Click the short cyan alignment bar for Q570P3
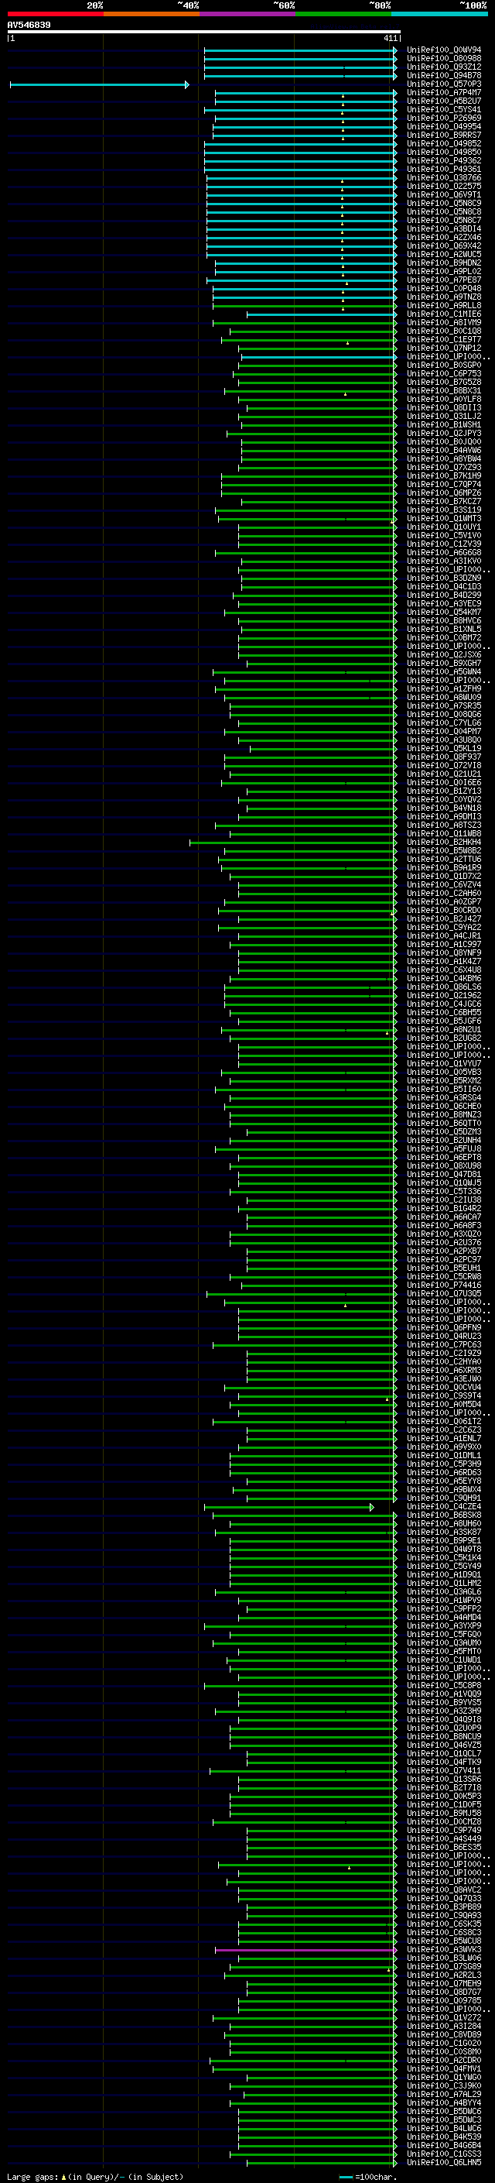The height and width of the screenshot is (2183, 495). [99, 84]
